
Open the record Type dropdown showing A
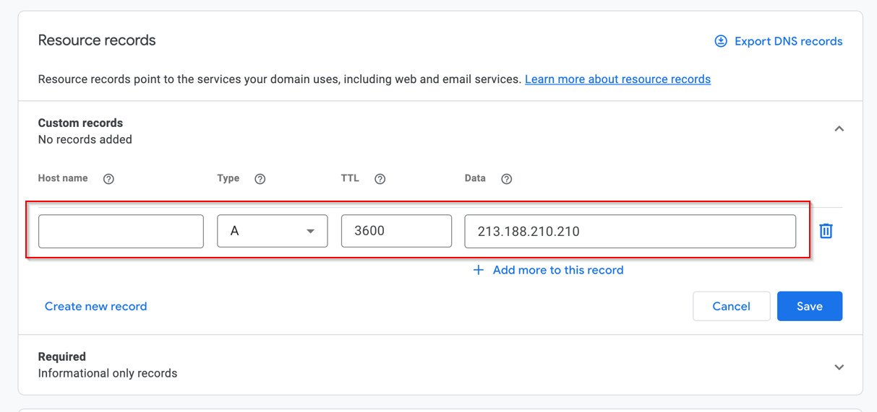[x=273, y=231]
